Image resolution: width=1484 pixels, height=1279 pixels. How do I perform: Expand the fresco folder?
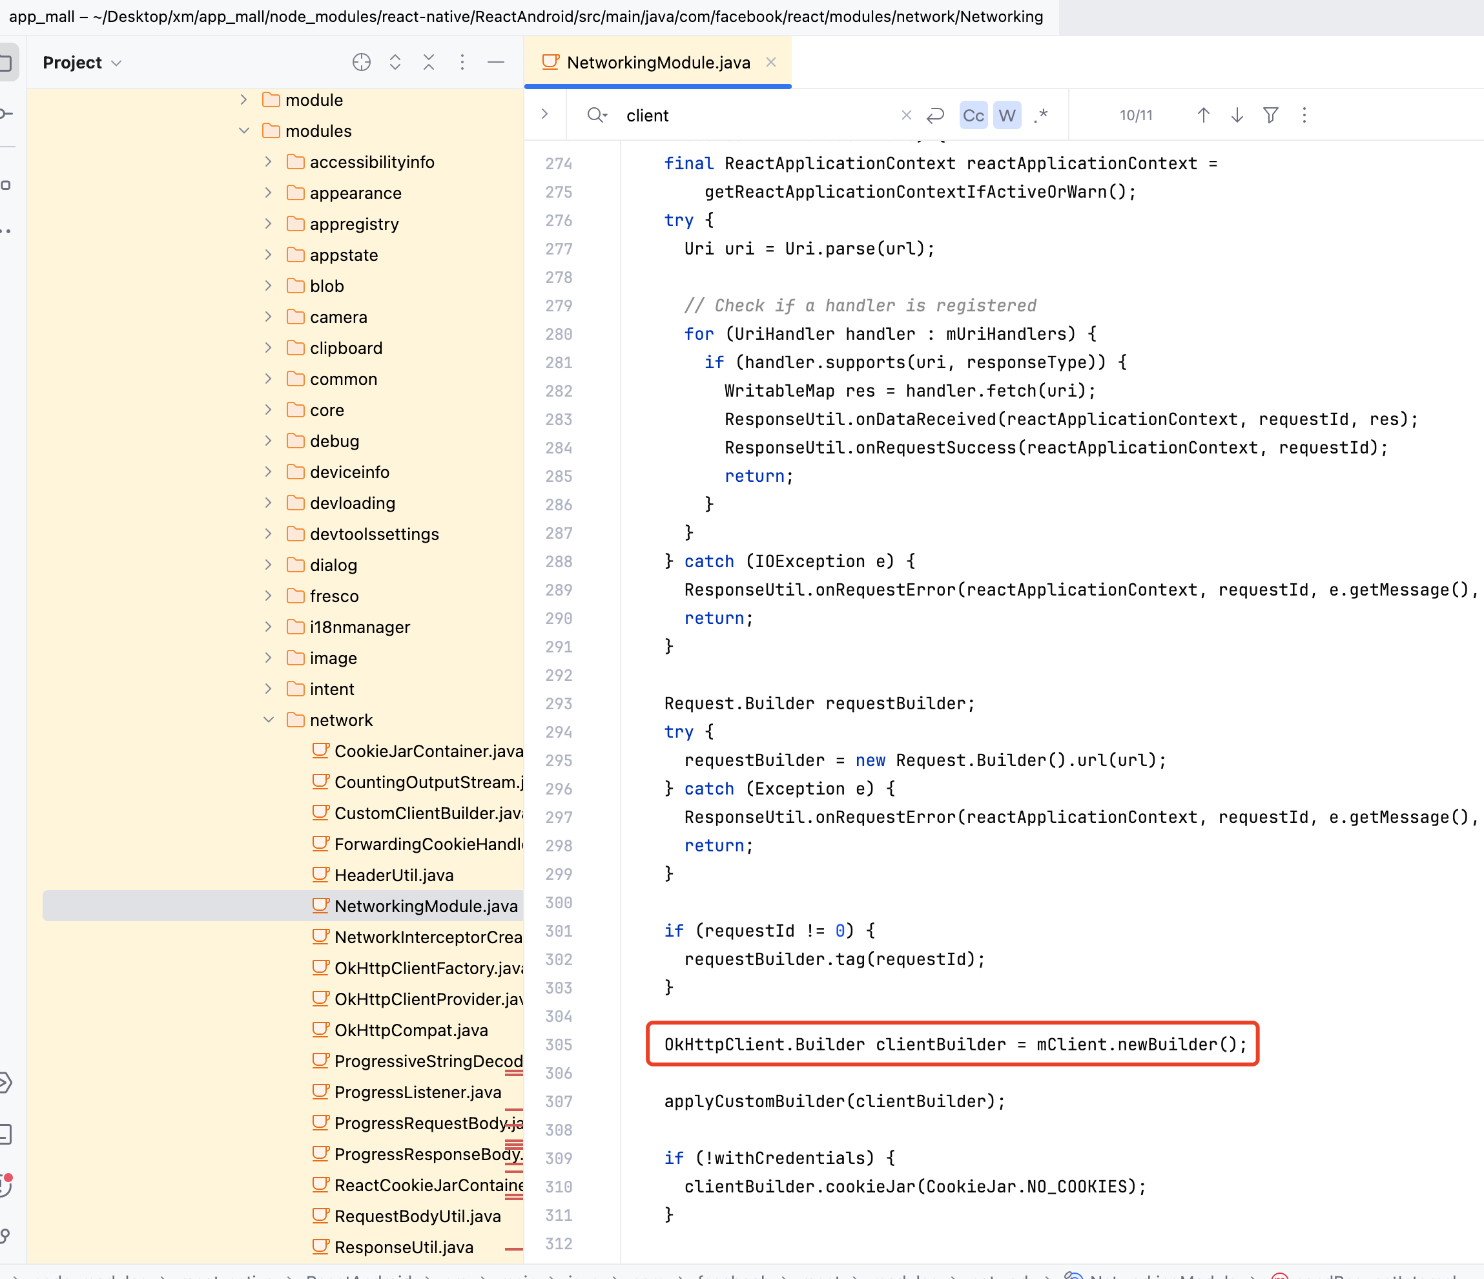(269, 596)
